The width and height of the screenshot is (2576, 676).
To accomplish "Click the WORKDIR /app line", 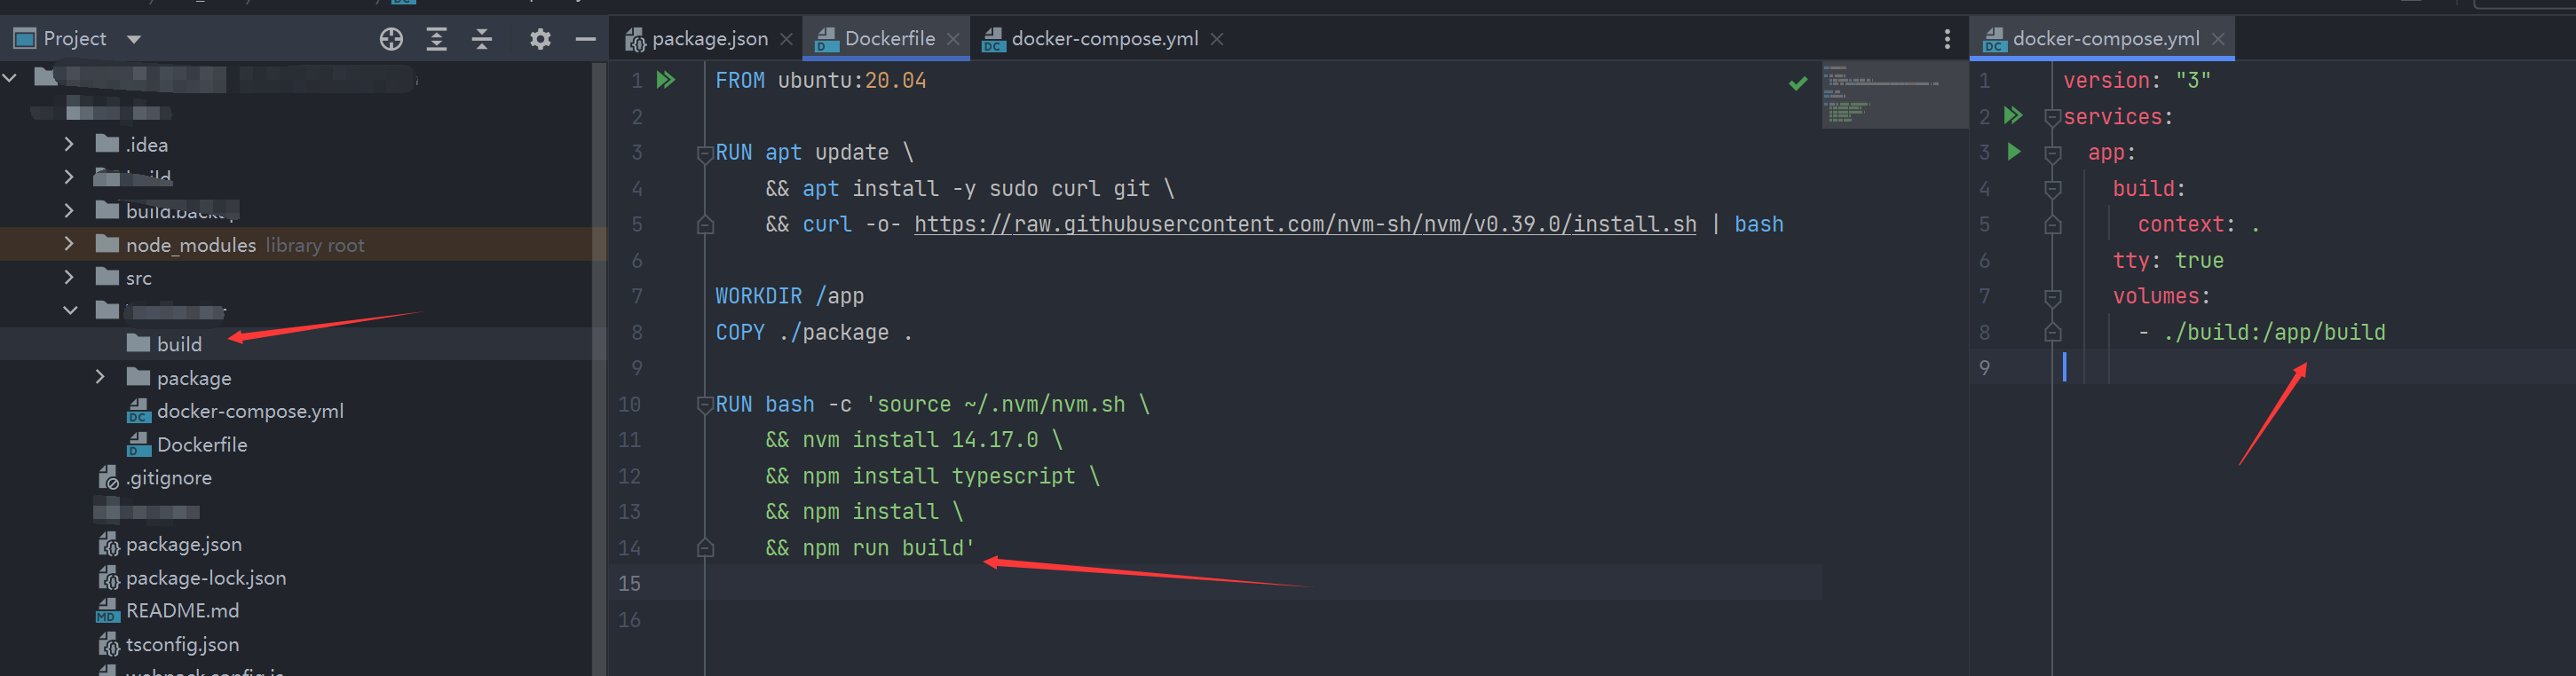I will pyautogui.click(x=789, y=296).
